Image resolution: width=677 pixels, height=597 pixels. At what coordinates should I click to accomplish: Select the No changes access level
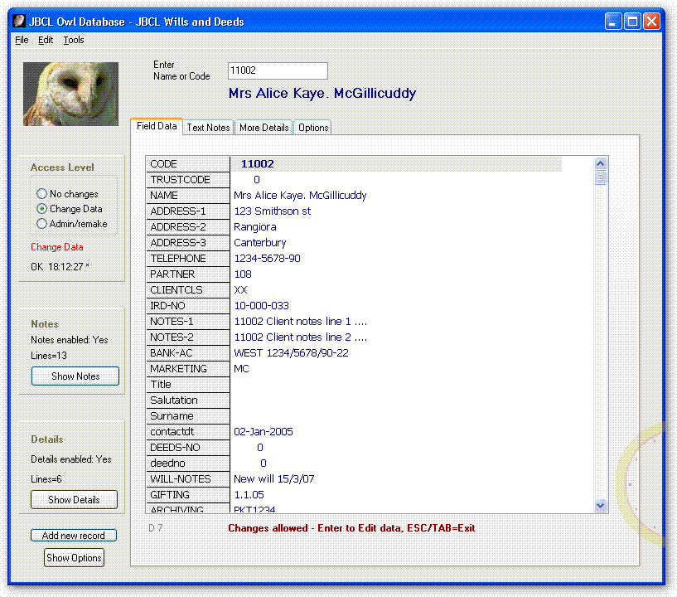(x=41, y=194)
